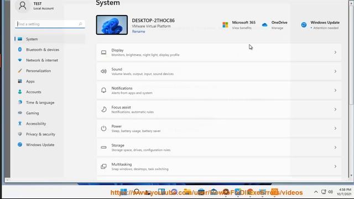
Task: Expand the Focus assist row chevron
Action: (335, 109)
